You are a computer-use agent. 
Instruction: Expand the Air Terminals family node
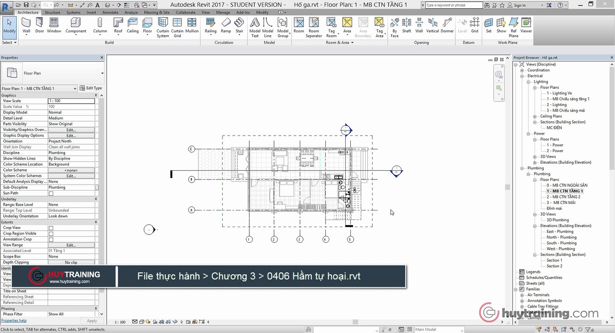point(522,295)
